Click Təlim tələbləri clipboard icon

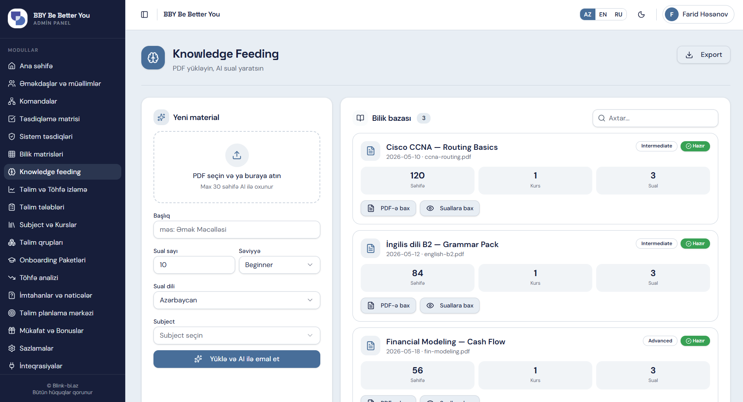[x=12, y=207]
